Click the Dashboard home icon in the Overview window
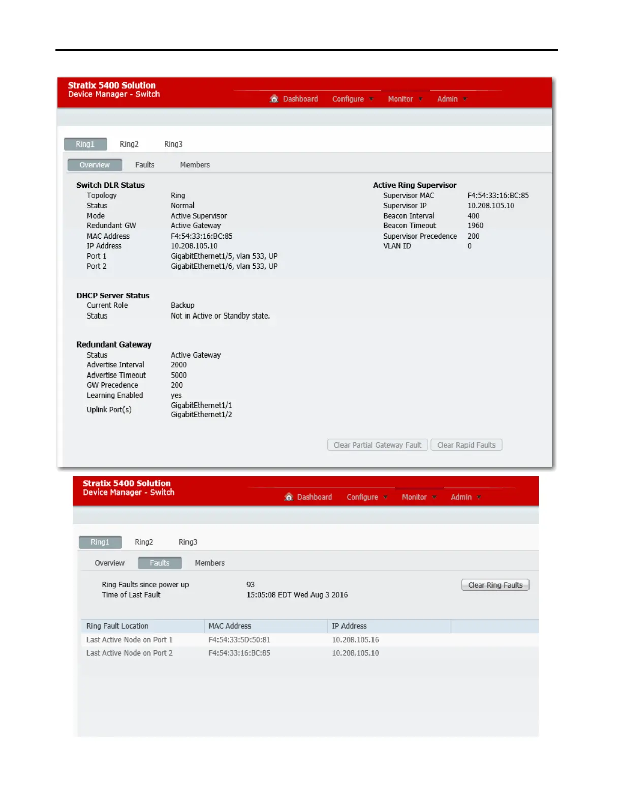This screenshot has width=622, height=806. (x=274, y=99)
